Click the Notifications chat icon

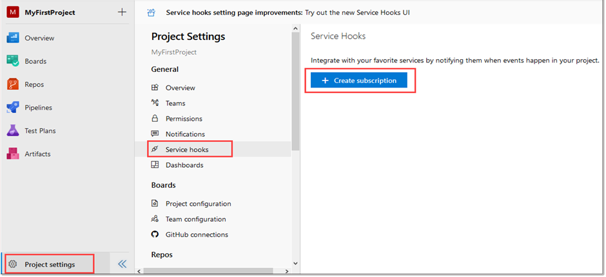tap(155, 134)
